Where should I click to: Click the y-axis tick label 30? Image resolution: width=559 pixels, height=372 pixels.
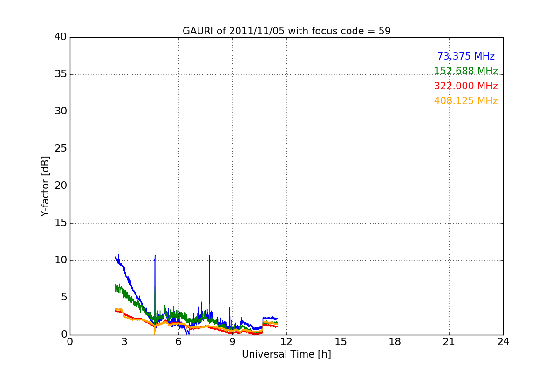61,112
